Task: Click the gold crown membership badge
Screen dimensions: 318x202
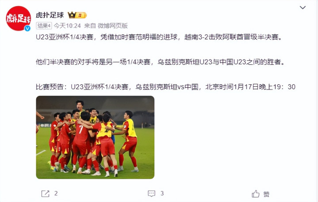Action: 72,15
